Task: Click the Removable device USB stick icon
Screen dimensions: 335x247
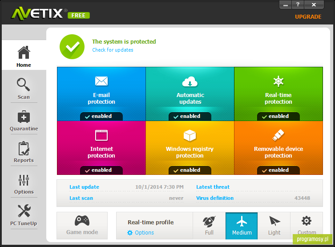Action: click(x=278, y=135)
